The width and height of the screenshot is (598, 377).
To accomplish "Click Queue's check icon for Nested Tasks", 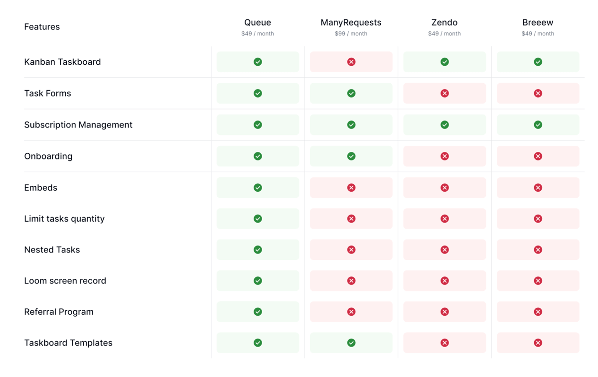I will (x=258, y=250).
